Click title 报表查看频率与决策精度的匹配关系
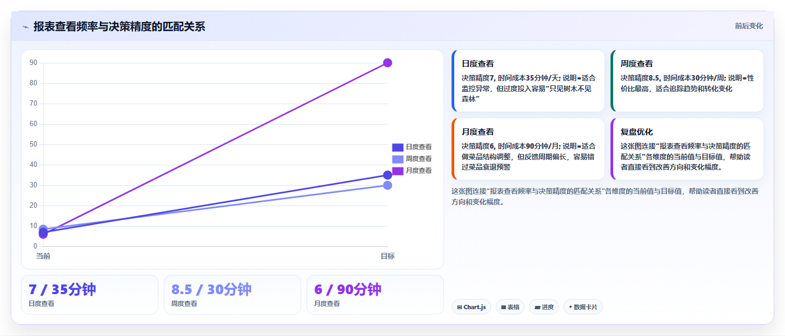 coord(119,27)
